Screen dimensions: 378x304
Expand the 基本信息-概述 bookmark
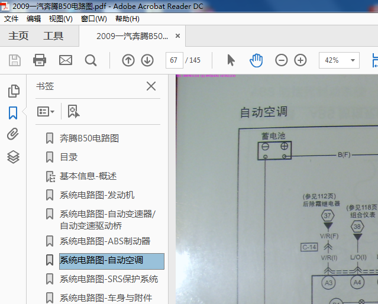click(x=50, y=176)
